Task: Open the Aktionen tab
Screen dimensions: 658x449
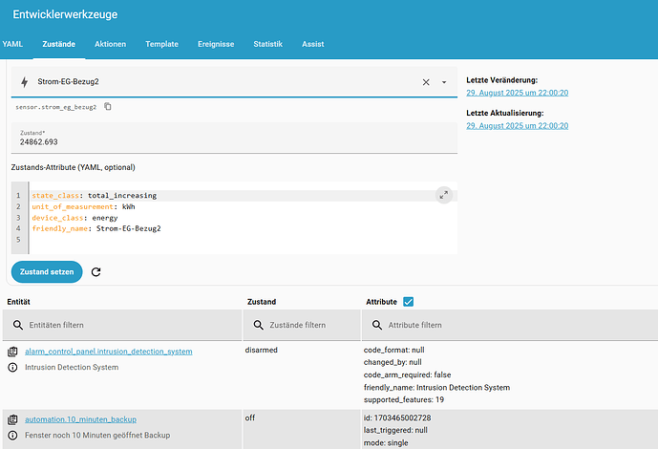Action: [110, 44]
